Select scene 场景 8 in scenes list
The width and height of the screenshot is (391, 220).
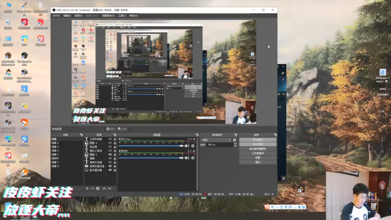67,166
